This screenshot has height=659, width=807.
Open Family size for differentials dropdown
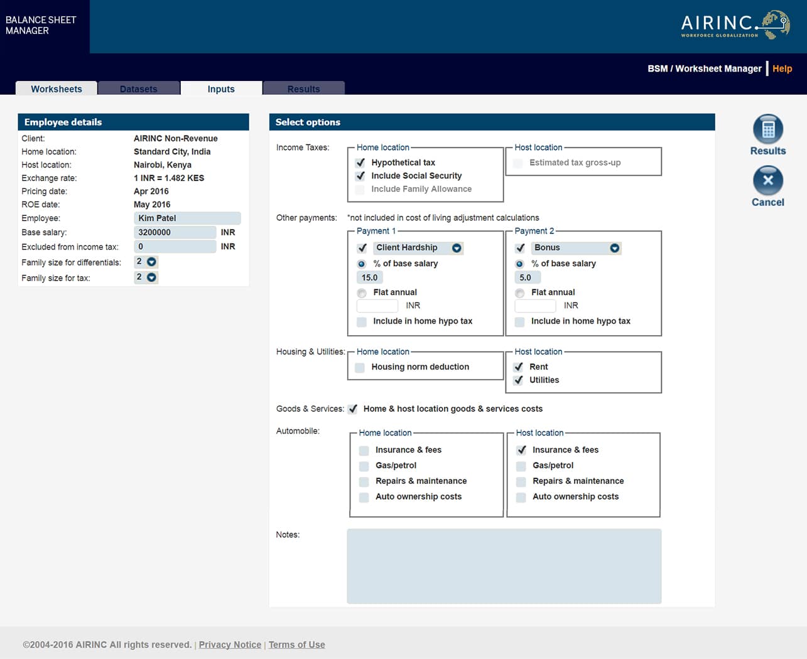151,262
